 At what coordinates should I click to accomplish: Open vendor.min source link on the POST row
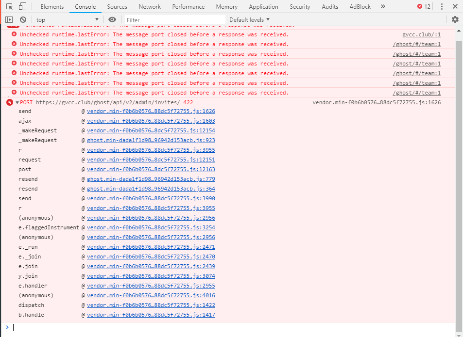click(377, 102)
